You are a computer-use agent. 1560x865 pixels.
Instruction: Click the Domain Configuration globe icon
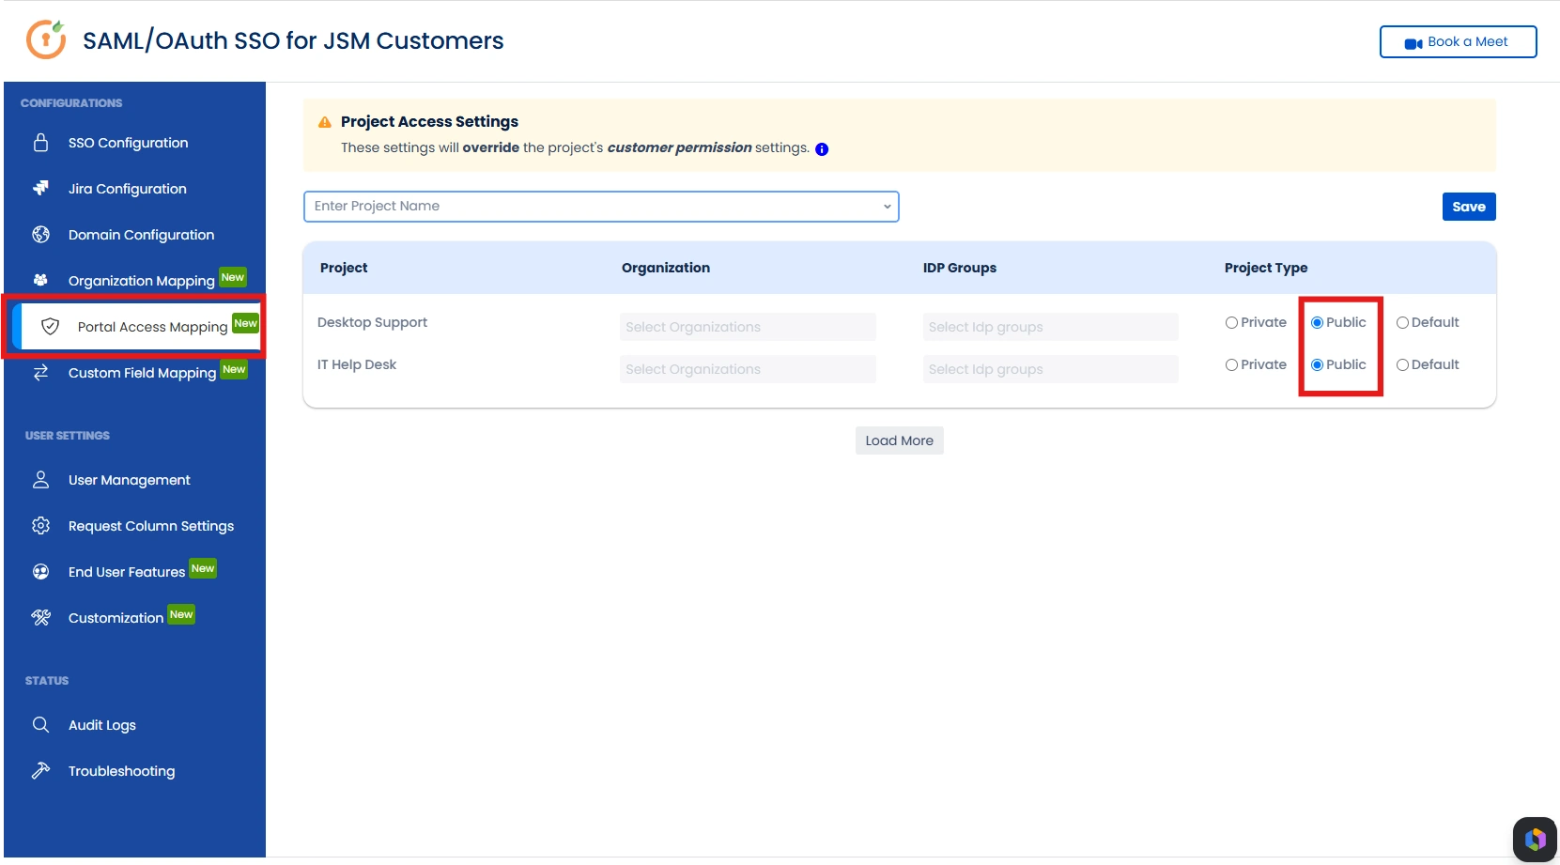pos(40,235)
